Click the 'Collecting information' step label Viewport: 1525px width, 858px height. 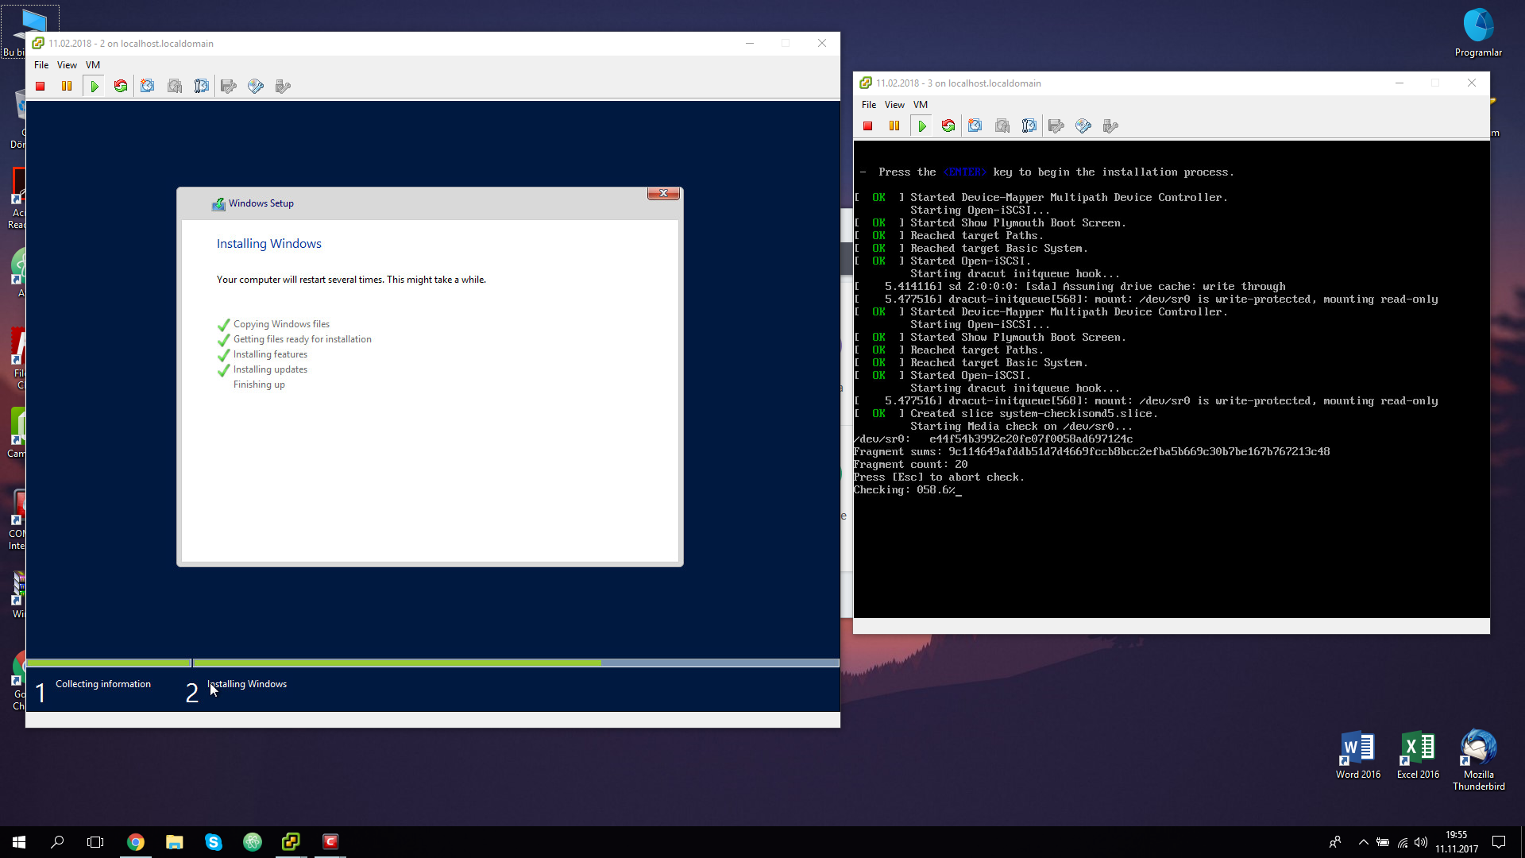(x=103, y=684)
